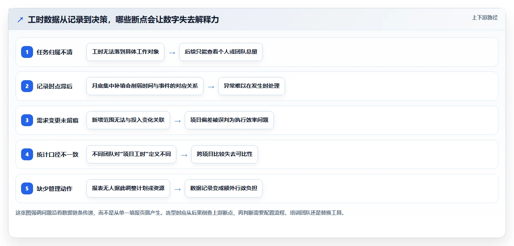Select the number 3 badge for 需求变更未留痕
The image size is (514, 246).
coord(27,120)
